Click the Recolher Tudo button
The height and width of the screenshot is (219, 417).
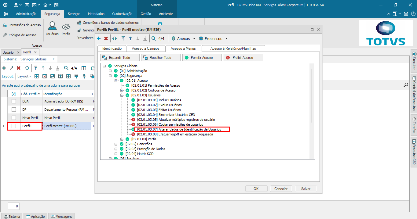[x=161, y=58]
